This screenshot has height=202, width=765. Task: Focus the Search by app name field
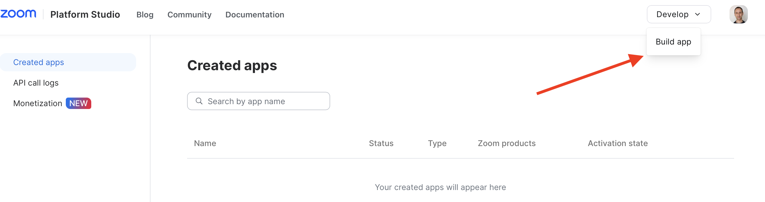(258, 101)
